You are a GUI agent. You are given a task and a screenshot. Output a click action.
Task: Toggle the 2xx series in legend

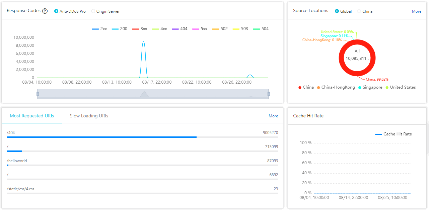(x=99, y=29)
